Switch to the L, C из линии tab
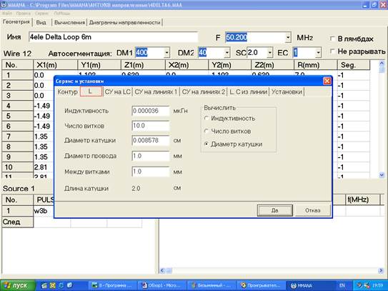388x291 pixels. pyautogui.click(x=248, y=92)
